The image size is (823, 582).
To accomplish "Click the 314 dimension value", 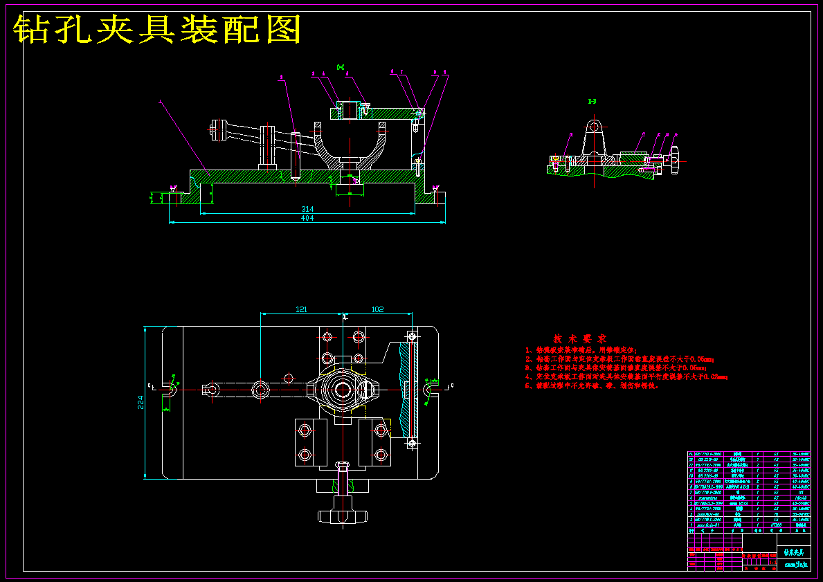I will pyautogui.click(x=307, y=210).
